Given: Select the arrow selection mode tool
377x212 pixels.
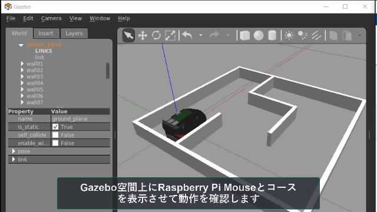Looking at the screenshot, I should (x=128, y=35).
